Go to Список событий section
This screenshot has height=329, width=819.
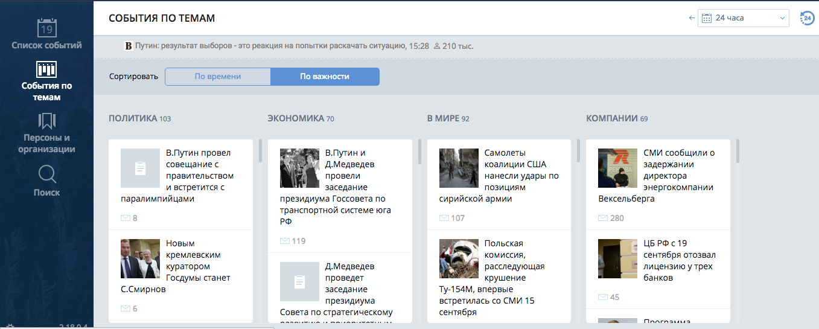pyautogui.click(x=47, y=45)
